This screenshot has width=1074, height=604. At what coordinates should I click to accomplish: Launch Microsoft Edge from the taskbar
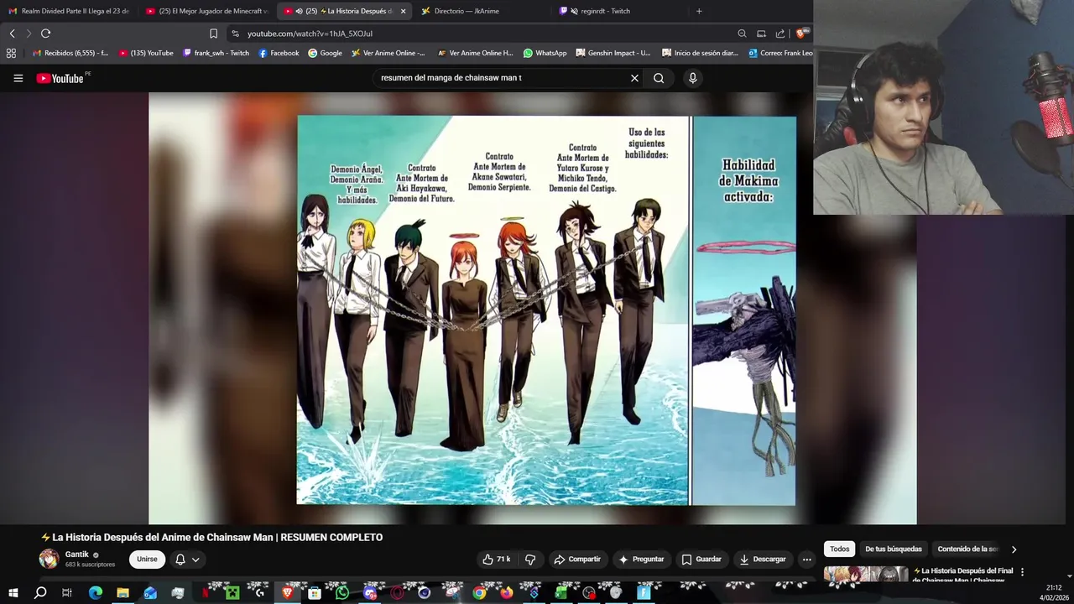tap(95, 593)
